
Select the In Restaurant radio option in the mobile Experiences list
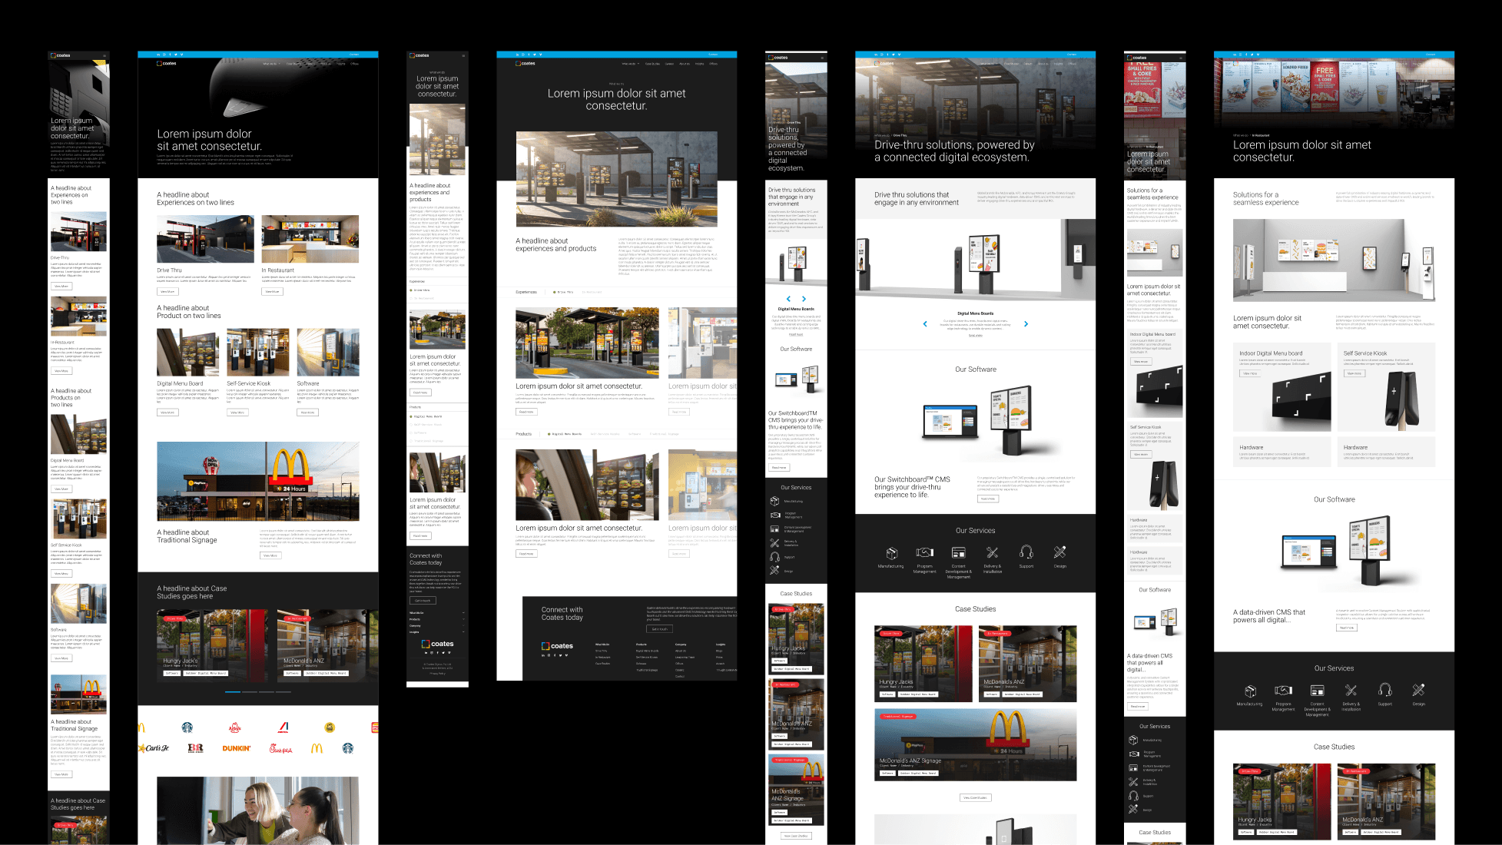click(x=412, y=298)
